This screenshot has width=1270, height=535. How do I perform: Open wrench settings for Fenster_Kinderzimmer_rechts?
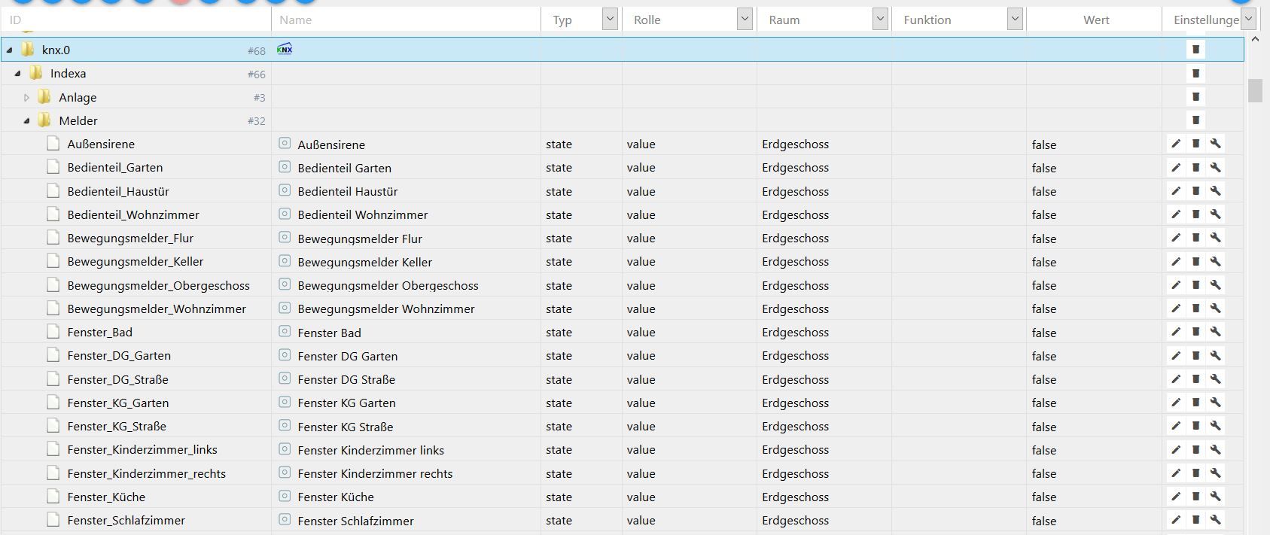pos(1215,473)
